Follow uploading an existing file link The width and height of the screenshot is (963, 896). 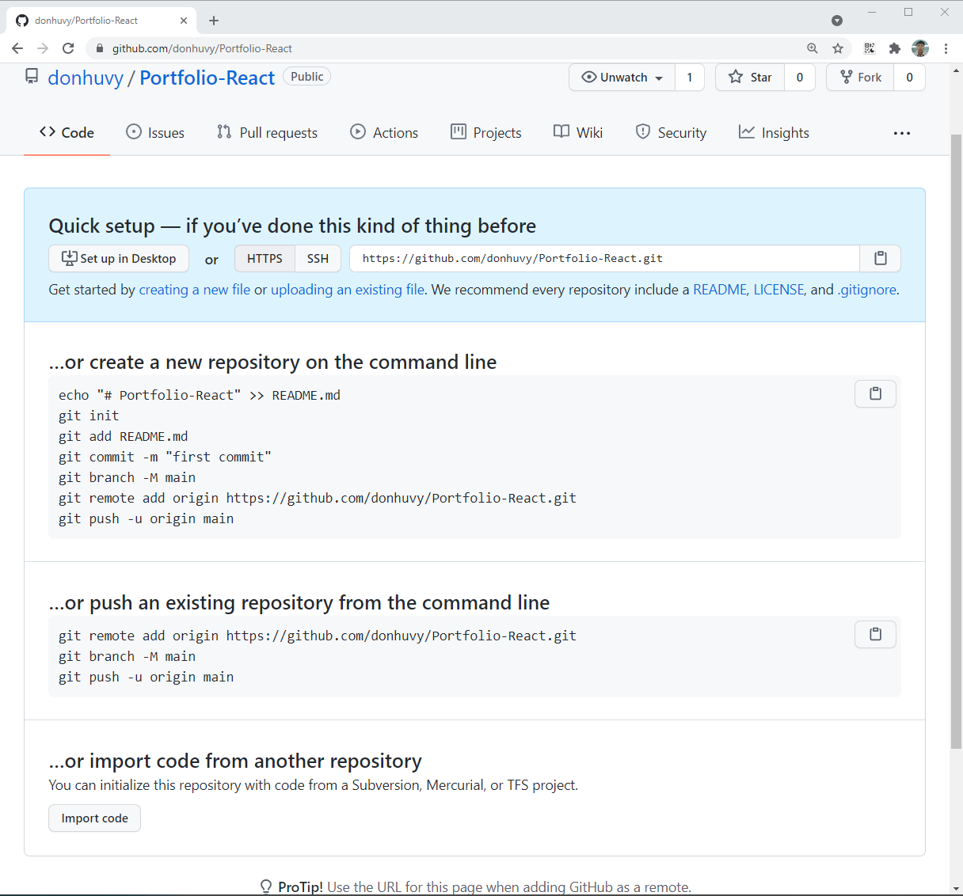pos(348,290)
